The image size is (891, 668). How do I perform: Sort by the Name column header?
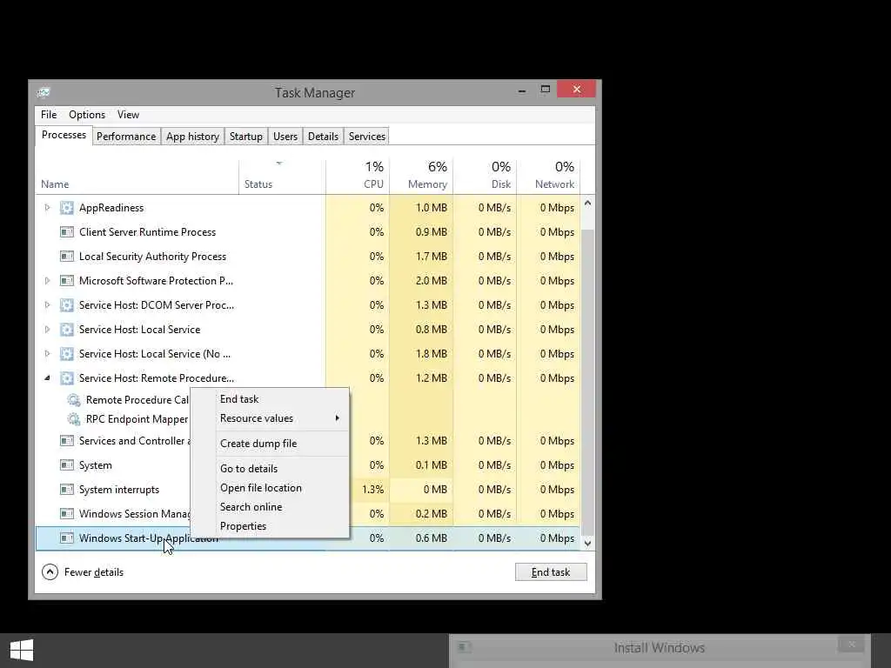[137, 177]
